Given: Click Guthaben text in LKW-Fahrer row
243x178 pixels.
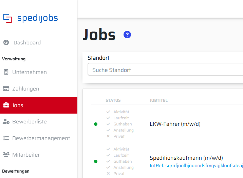Looking at the screenshot, I should coord(123,124).
